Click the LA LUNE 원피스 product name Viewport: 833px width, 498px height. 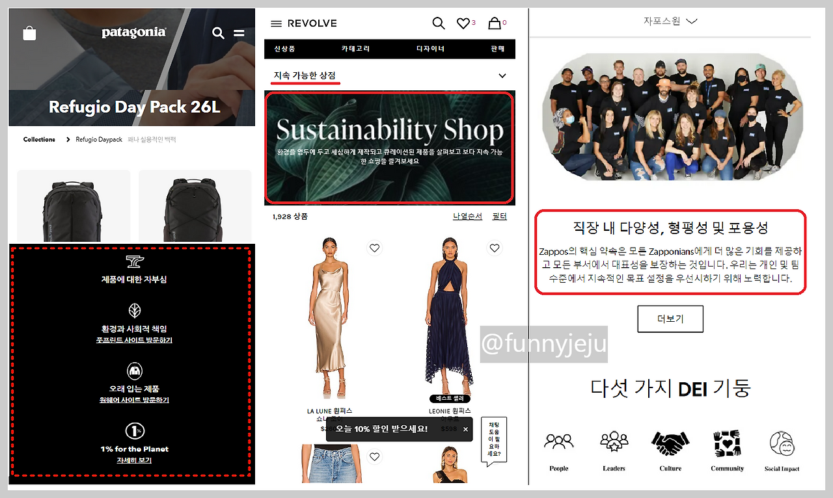329,412
